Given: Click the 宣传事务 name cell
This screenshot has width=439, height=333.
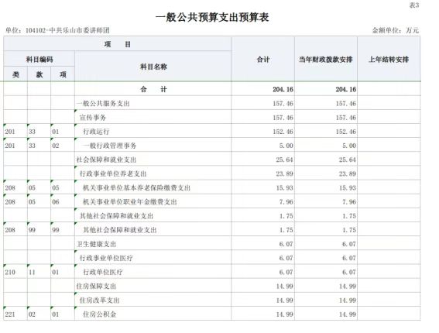Looking at the screenshot, I should (153, 117).
